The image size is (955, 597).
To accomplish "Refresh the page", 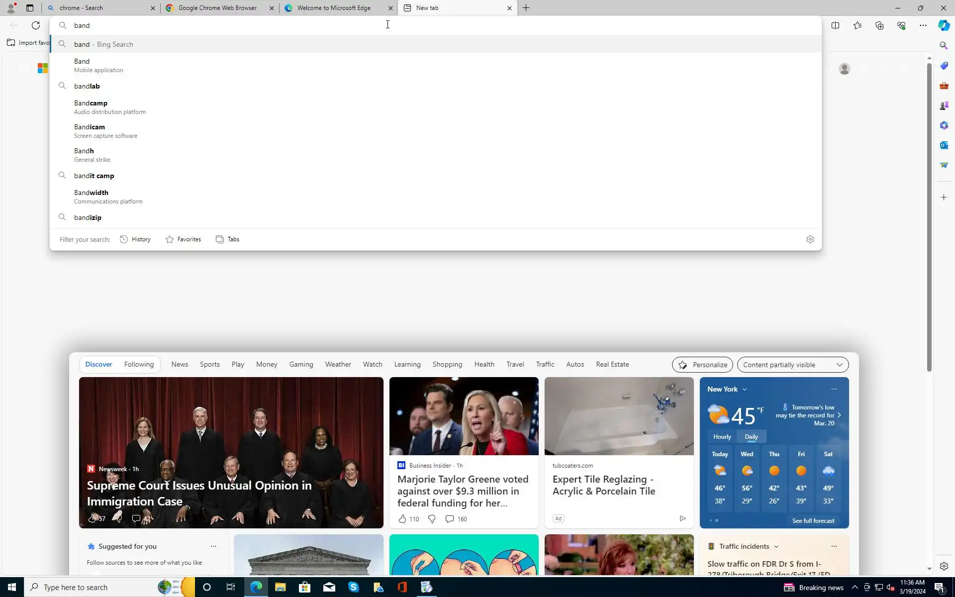I will [x=36, y=25].
